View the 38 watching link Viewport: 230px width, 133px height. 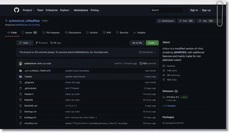(171, 75)
